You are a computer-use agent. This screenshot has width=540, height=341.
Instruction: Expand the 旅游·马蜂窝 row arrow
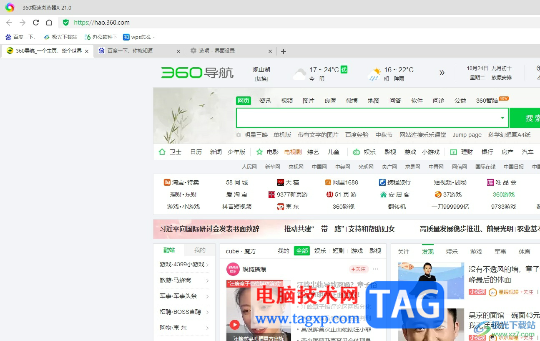pyautogui.click(x=207, y=280)
